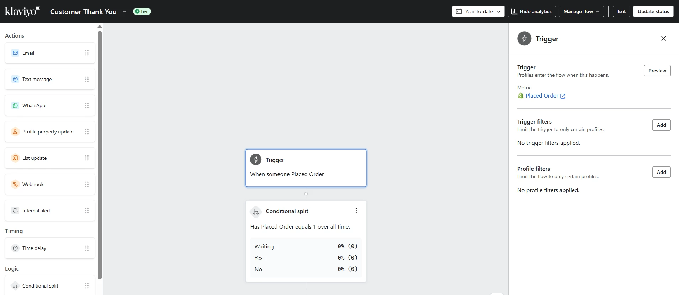
Task: Open Placed Order metric external link
Action: tap(563, 96)
